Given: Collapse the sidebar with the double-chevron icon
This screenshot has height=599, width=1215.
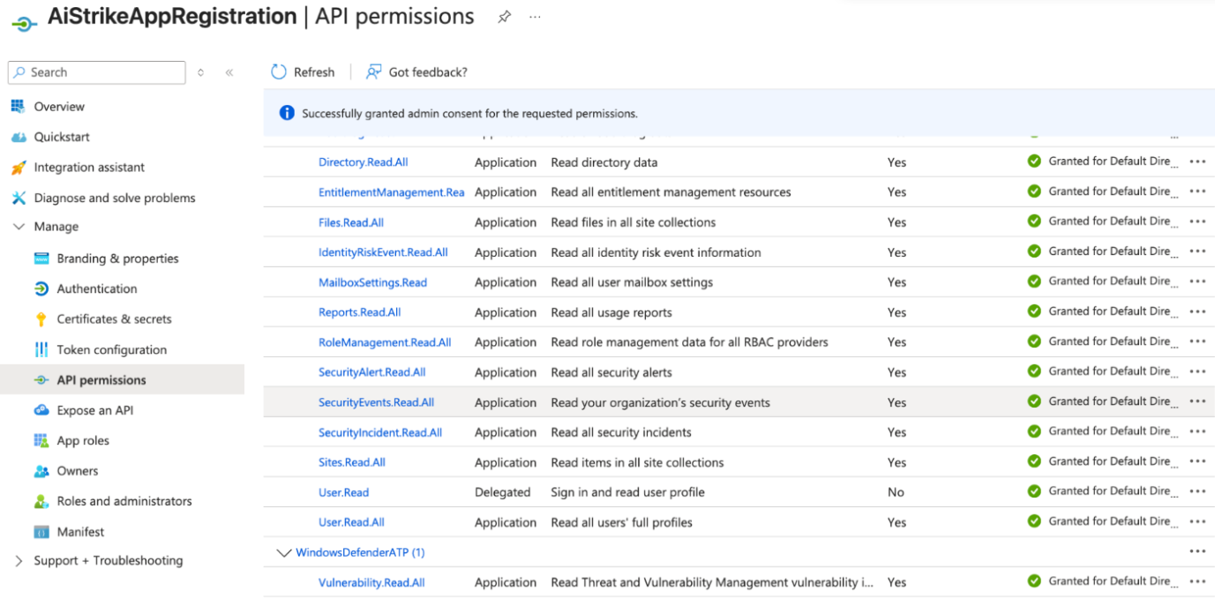Looking at the screenshot, I should pos(229,72).
